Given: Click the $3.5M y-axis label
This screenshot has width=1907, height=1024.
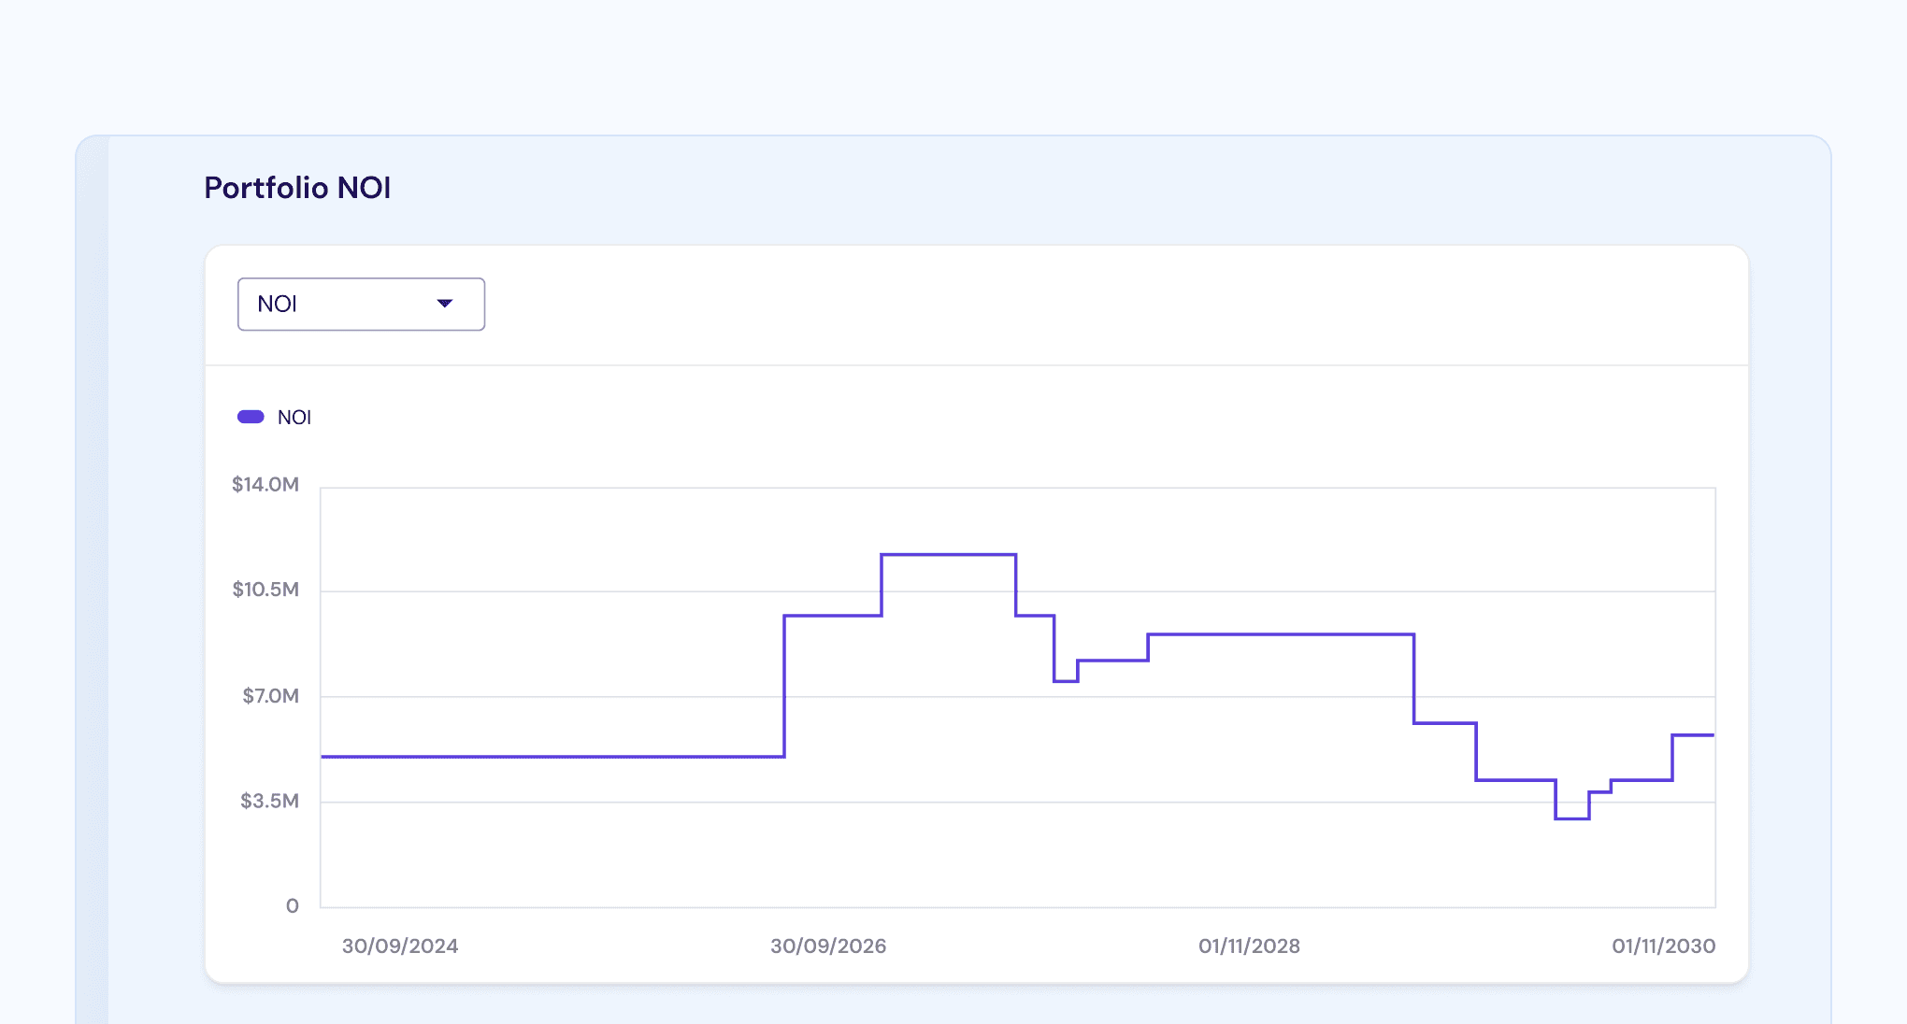Looking at the screenshot, I should (269, 801).
